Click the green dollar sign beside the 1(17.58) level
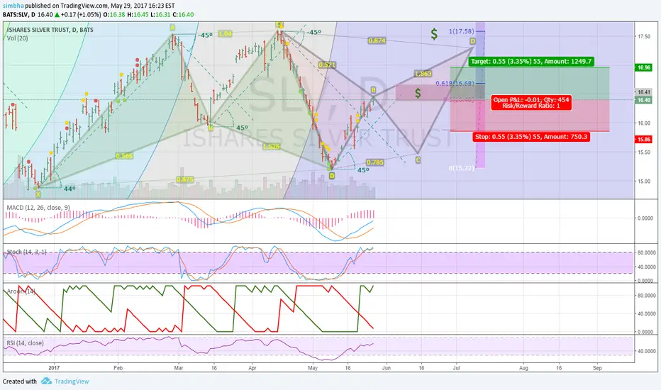 pyautogui.click(x=434, y=34)
